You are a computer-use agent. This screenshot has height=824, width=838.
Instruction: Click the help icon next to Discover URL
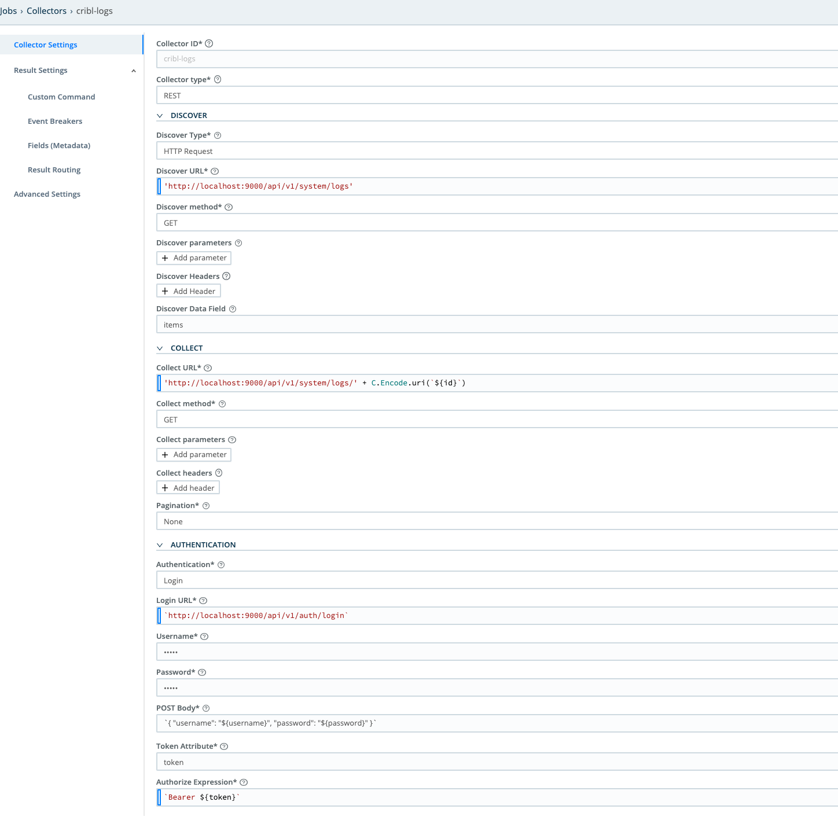[214, 171]
